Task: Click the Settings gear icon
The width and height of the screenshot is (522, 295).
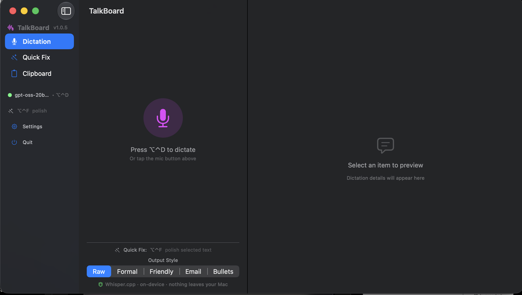Action: [x=15, y=127]
